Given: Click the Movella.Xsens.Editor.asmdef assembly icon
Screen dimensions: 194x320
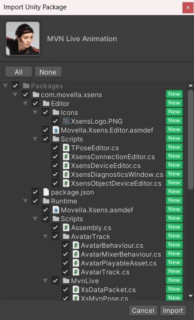Looking at the screenshot, I should coord(56,130).
